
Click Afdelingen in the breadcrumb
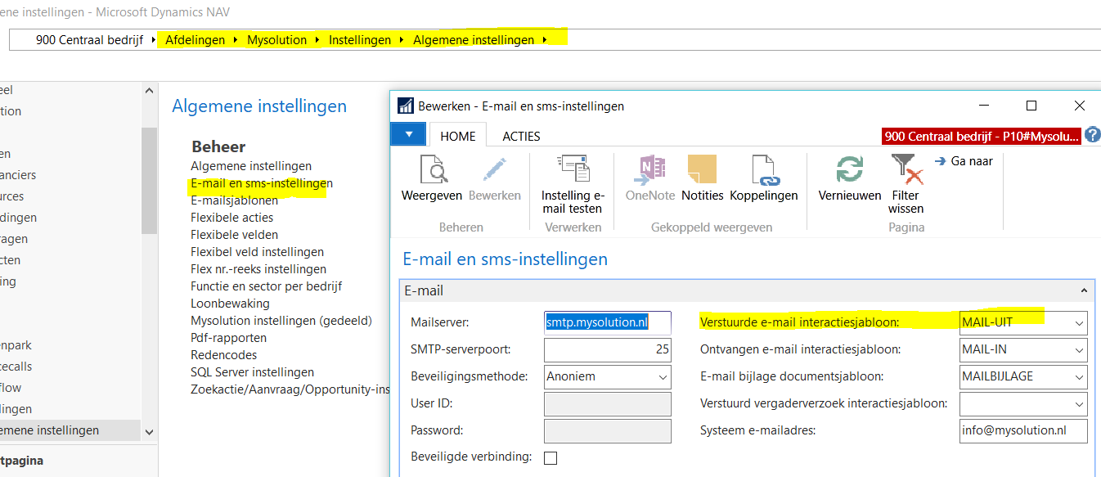[x=195, y=39]
